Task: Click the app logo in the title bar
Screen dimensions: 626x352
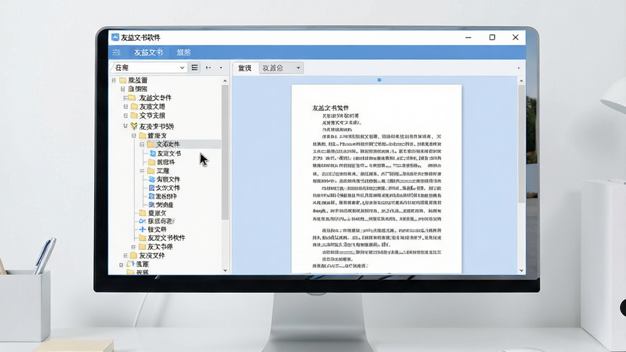Action: 116,37
